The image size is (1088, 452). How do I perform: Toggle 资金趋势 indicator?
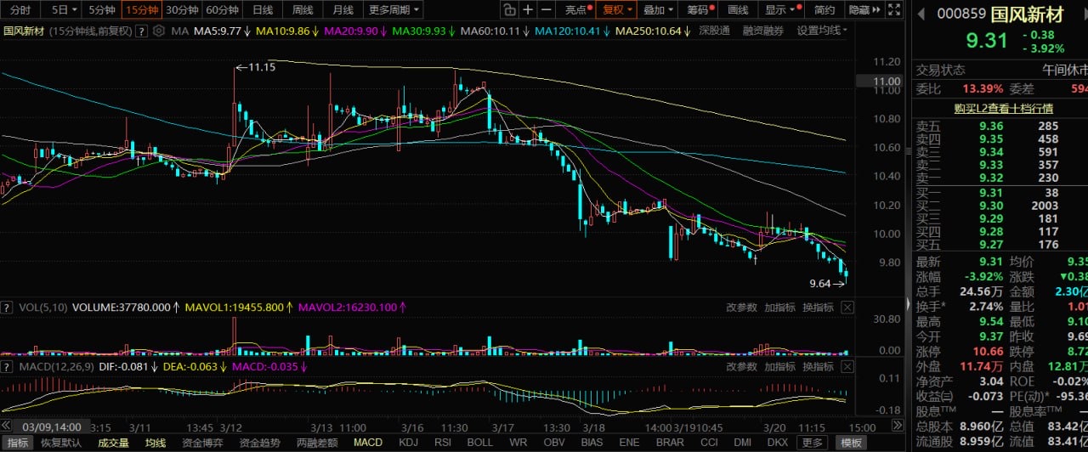coord(259,443)
